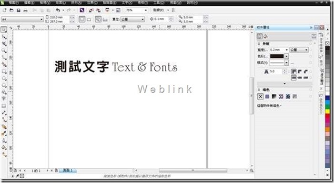The height and width of the screenshot is (183, 334).
Task: Select the mitered corner style
Action: 294,71
